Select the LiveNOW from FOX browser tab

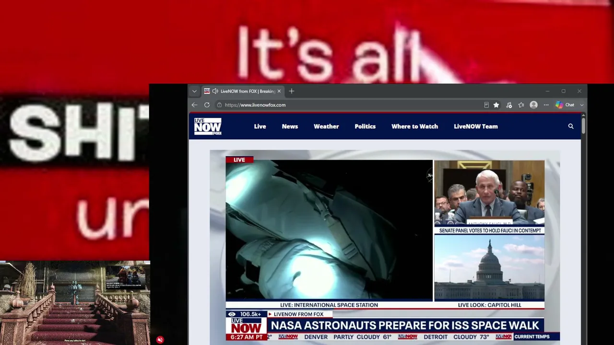point(243,91)
